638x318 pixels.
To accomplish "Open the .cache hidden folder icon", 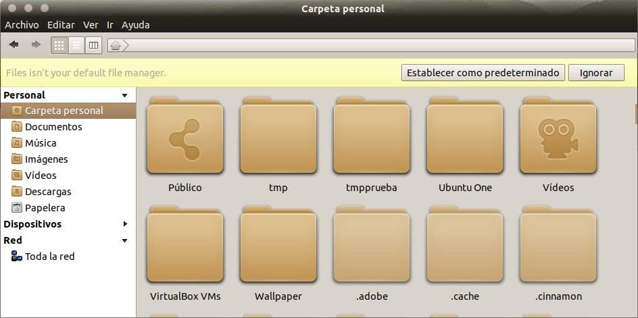I will tap(465, 244).
